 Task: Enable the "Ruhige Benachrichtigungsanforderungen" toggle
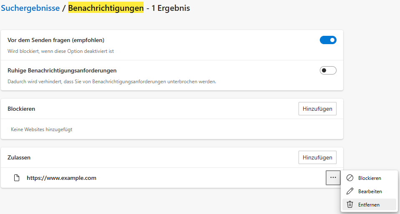click(x=328, y=70)
